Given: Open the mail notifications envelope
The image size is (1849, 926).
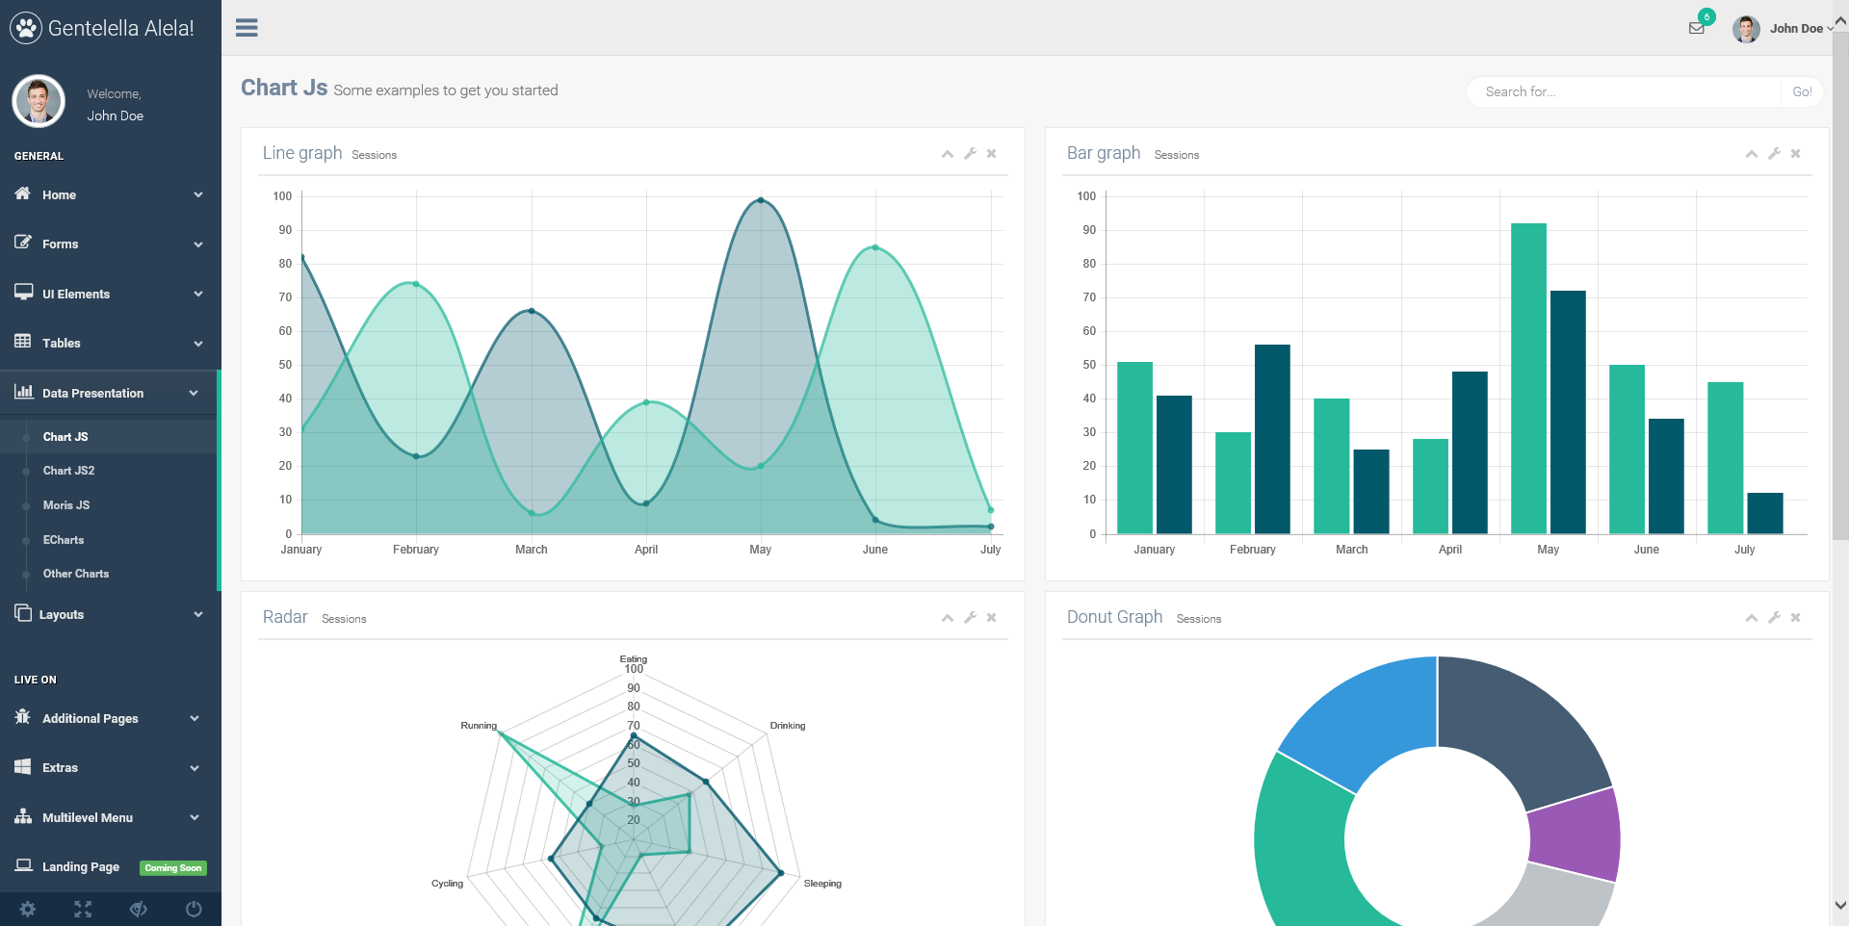Looking at the screenshot, I should point(1696,28).
